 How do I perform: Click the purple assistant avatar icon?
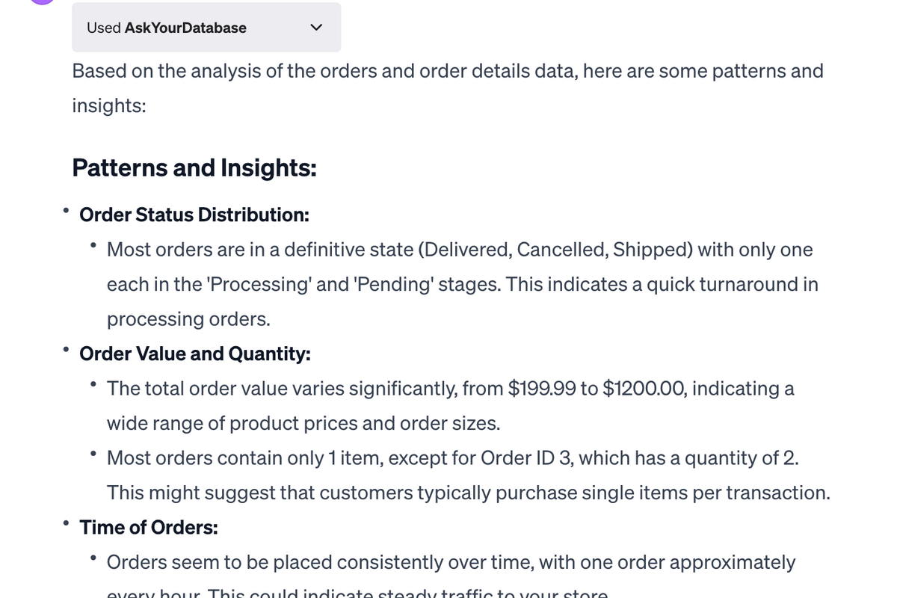click(42, 2)
